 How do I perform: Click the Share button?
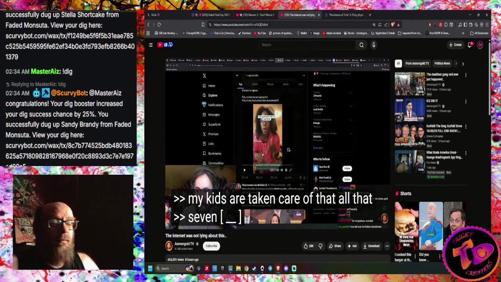tap(335, 246)
